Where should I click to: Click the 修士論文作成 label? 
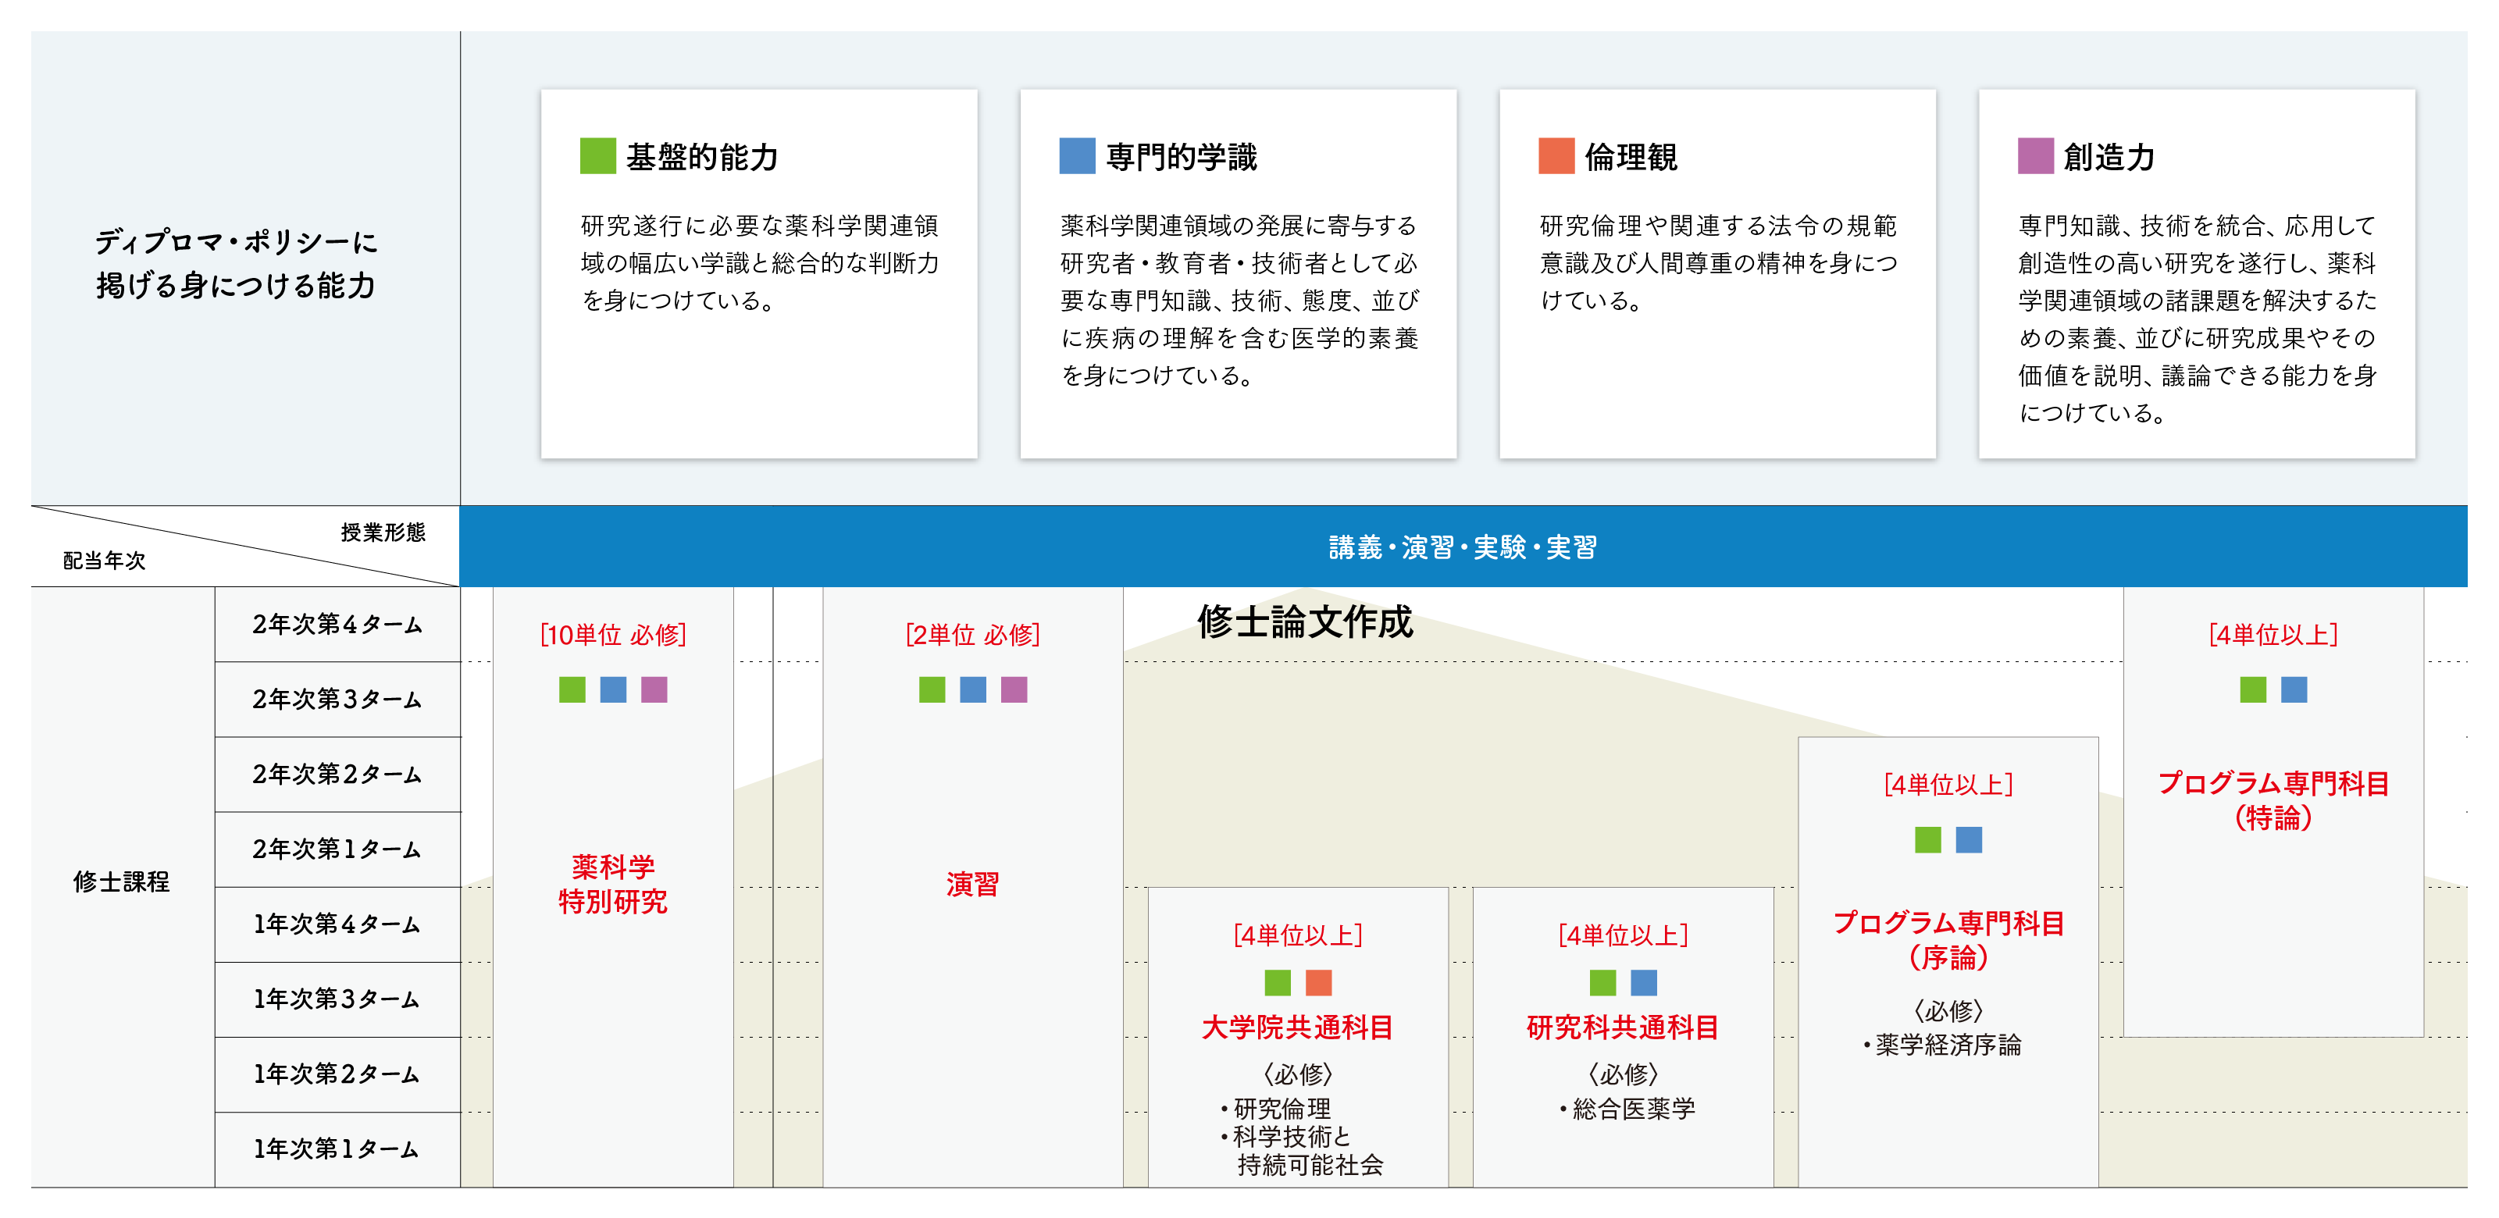(1305, 621)
